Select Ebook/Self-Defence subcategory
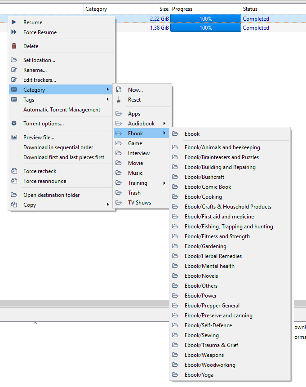Screen dimensions: 306x387 click(230, 325)
